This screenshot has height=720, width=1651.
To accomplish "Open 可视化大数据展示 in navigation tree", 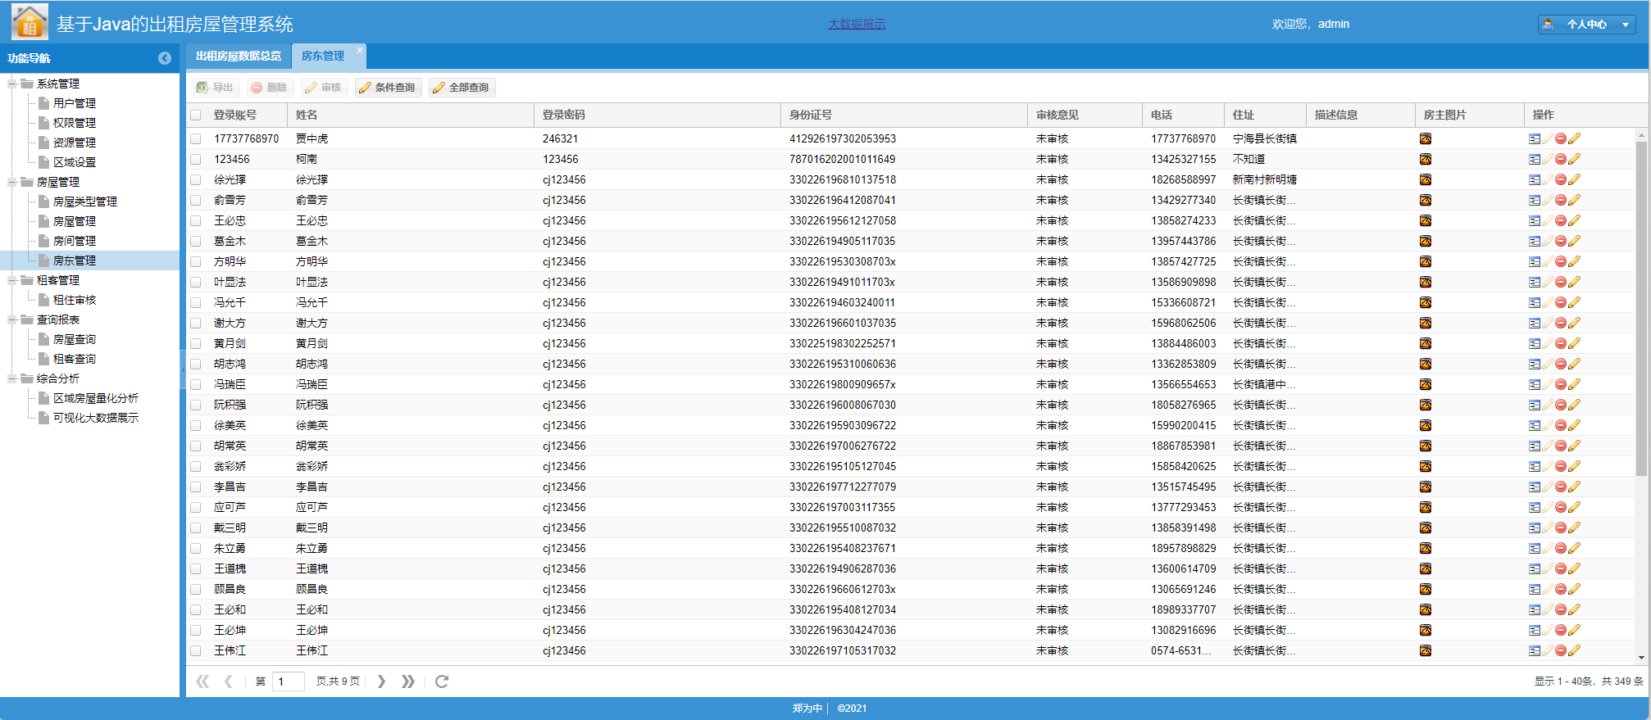I will tap(96, 418).
